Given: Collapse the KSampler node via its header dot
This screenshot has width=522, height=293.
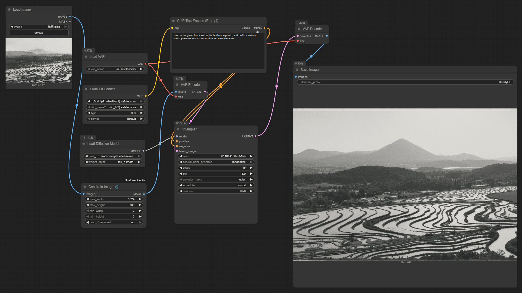Looking at the screenshot, I should (x=178, y=129).
